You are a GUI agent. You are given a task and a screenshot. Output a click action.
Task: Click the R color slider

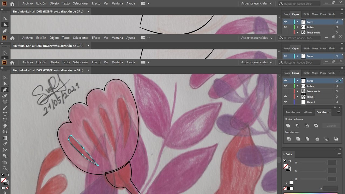pyautogui.click(x=313, y=162)
